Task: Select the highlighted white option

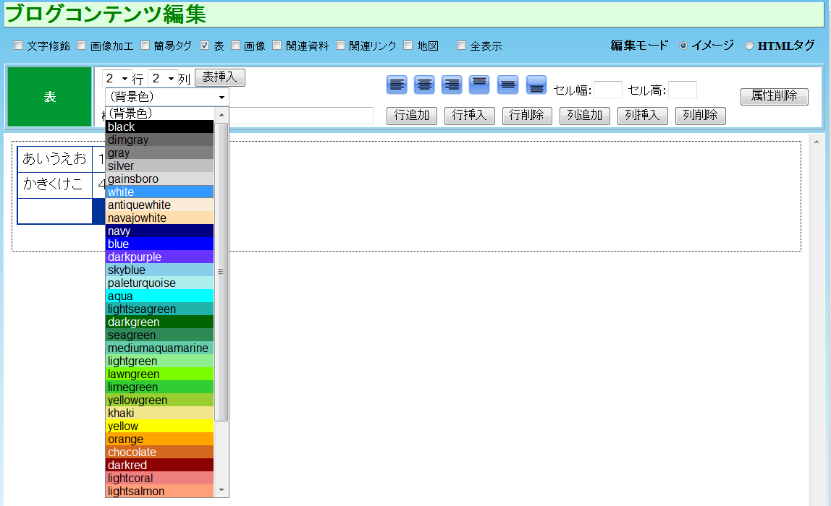Action: click(159, 192)
